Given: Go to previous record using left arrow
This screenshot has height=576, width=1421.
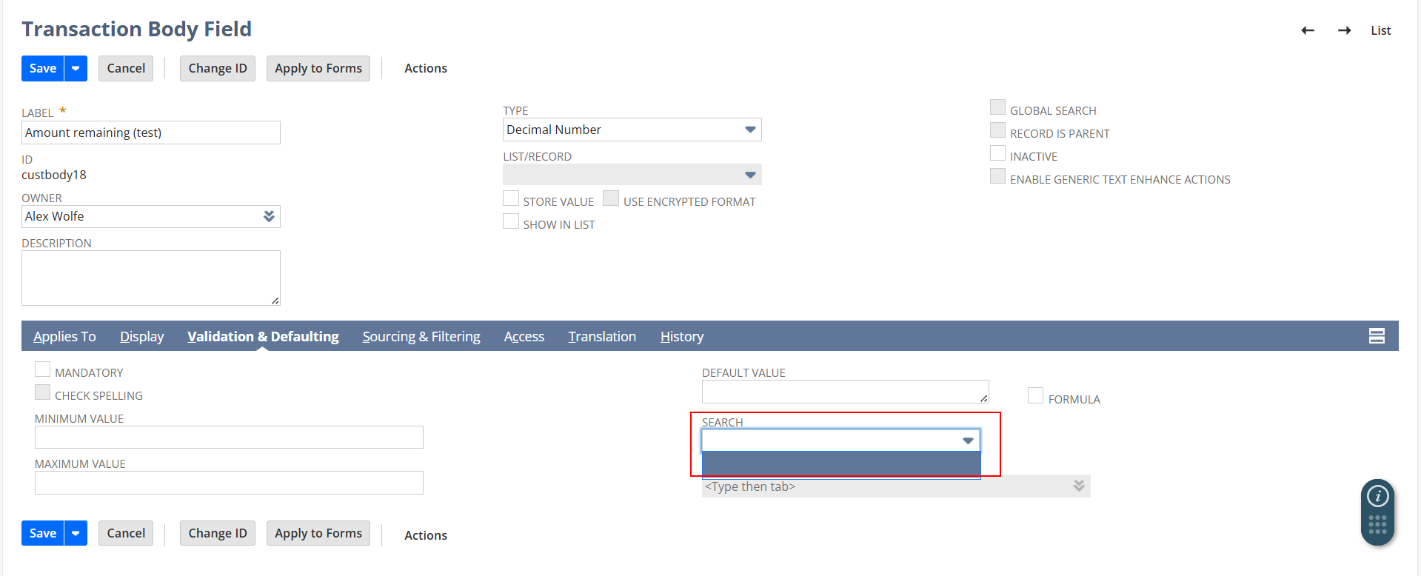Looking at the screenshot, I should coord(1308,30).
